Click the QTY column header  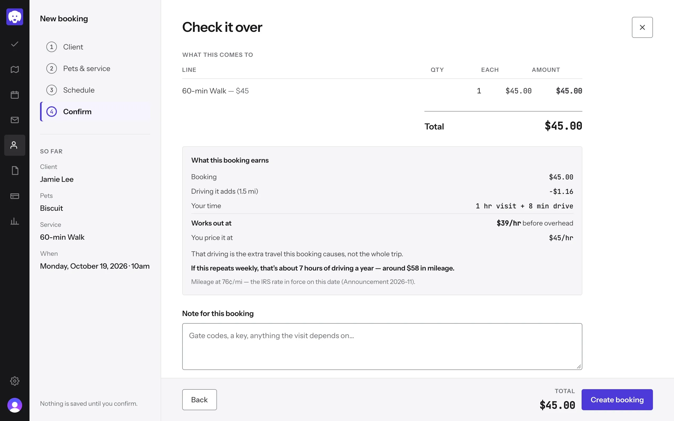[x=437, y=70]
